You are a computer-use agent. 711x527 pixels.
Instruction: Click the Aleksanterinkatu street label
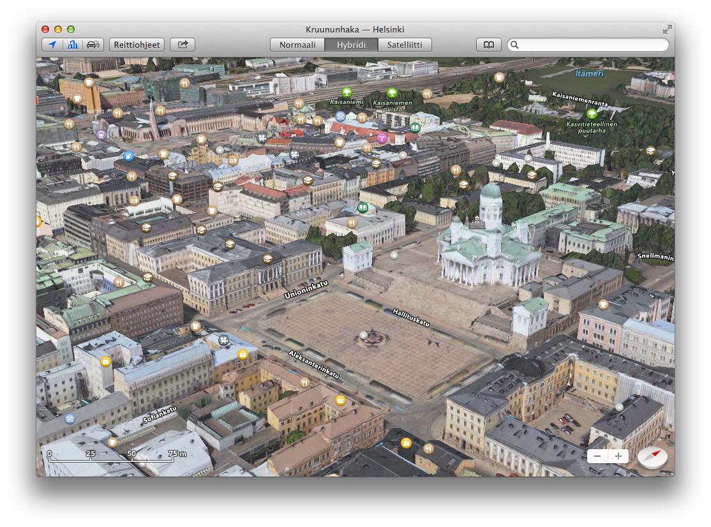pyautogui.click(x=314, y=364)
